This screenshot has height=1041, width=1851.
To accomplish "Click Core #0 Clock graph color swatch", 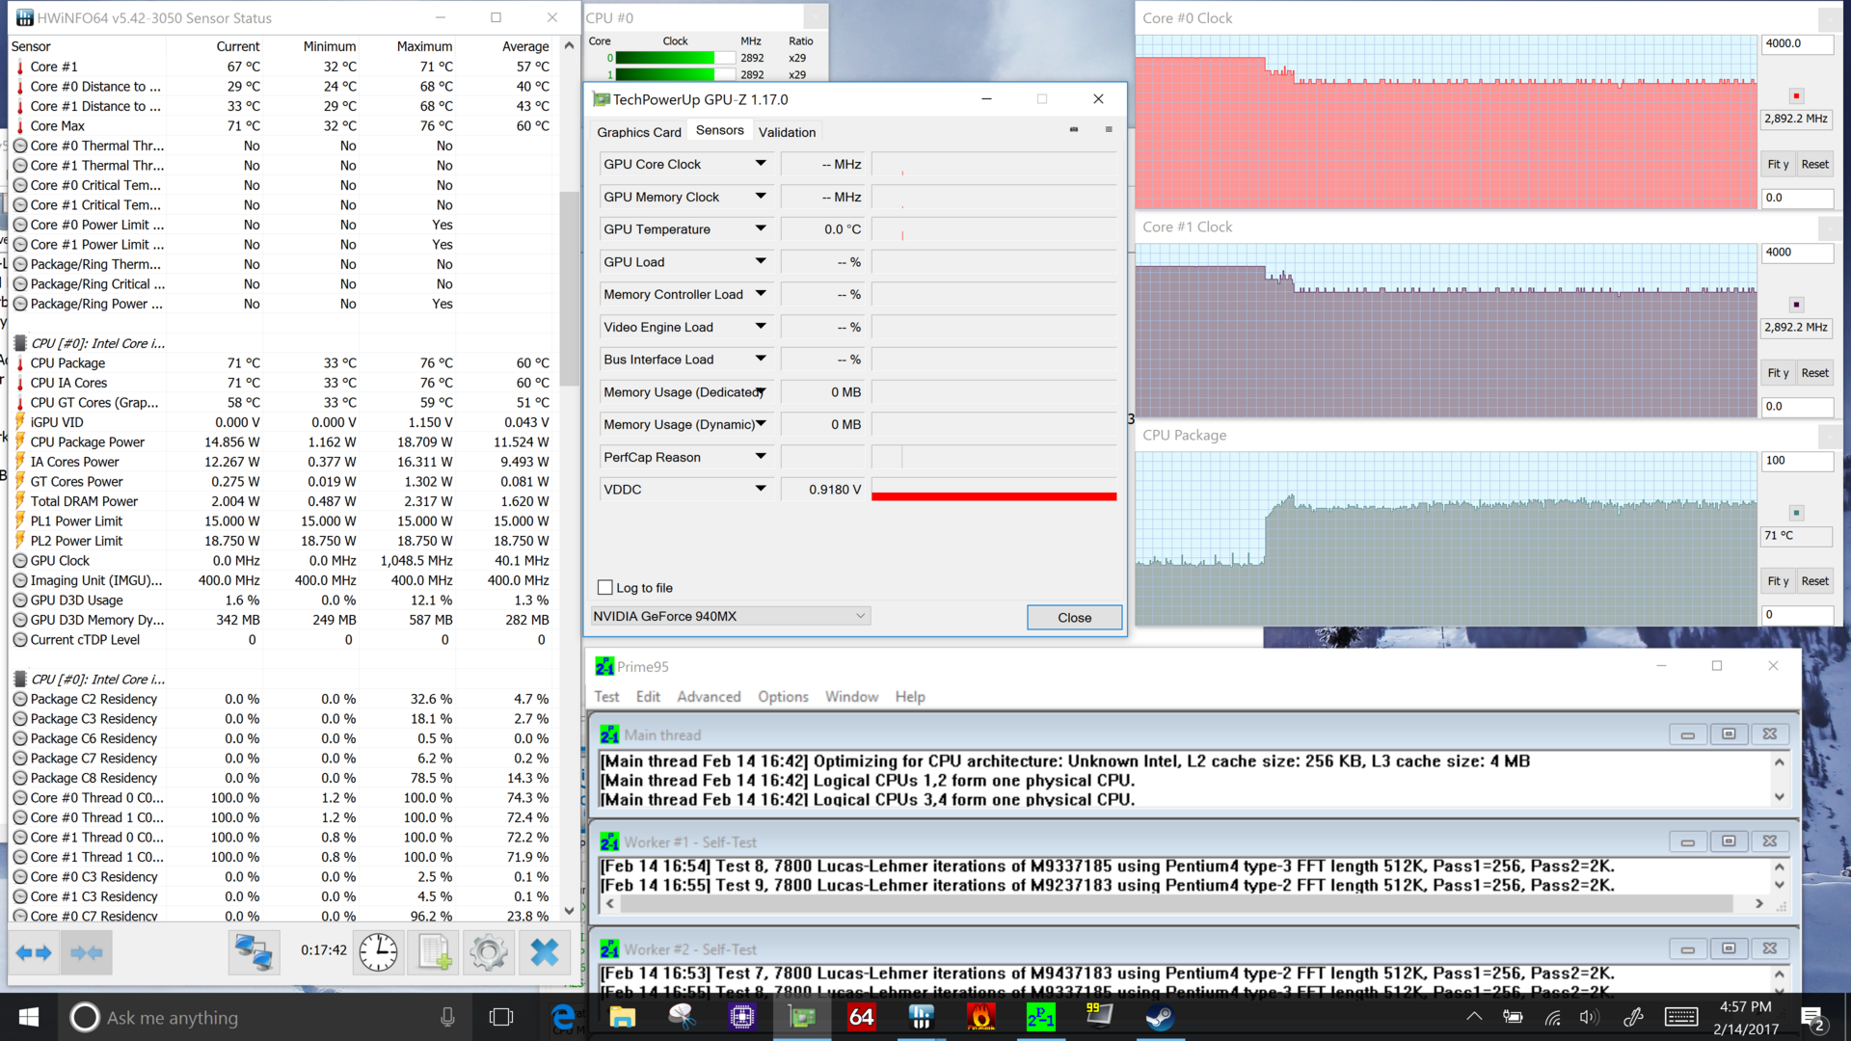I will pyautogui.click(x=1796, y=96).
